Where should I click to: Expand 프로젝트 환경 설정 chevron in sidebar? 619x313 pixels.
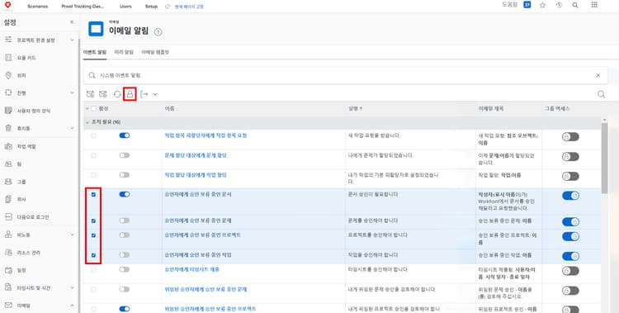click(x=72, y=40)
